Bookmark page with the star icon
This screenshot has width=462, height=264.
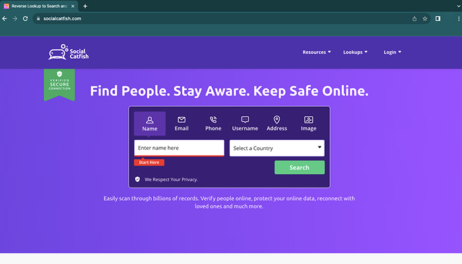coord(425,18)
